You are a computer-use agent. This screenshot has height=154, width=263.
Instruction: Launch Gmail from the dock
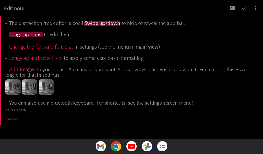click(101, 146)
